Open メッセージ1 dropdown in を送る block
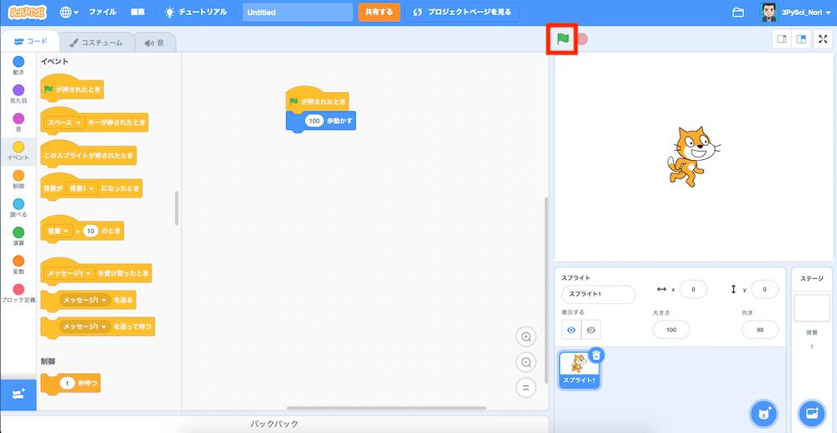 [x=85, y=300]
